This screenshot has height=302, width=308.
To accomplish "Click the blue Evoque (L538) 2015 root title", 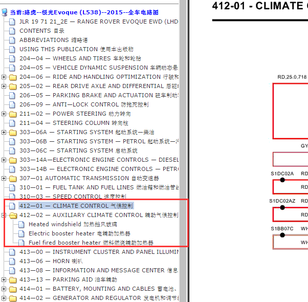I will (84, 12).
